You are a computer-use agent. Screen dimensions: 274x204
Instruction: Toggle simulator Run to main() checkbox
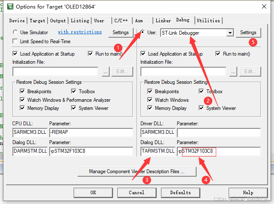pos(90,54)
